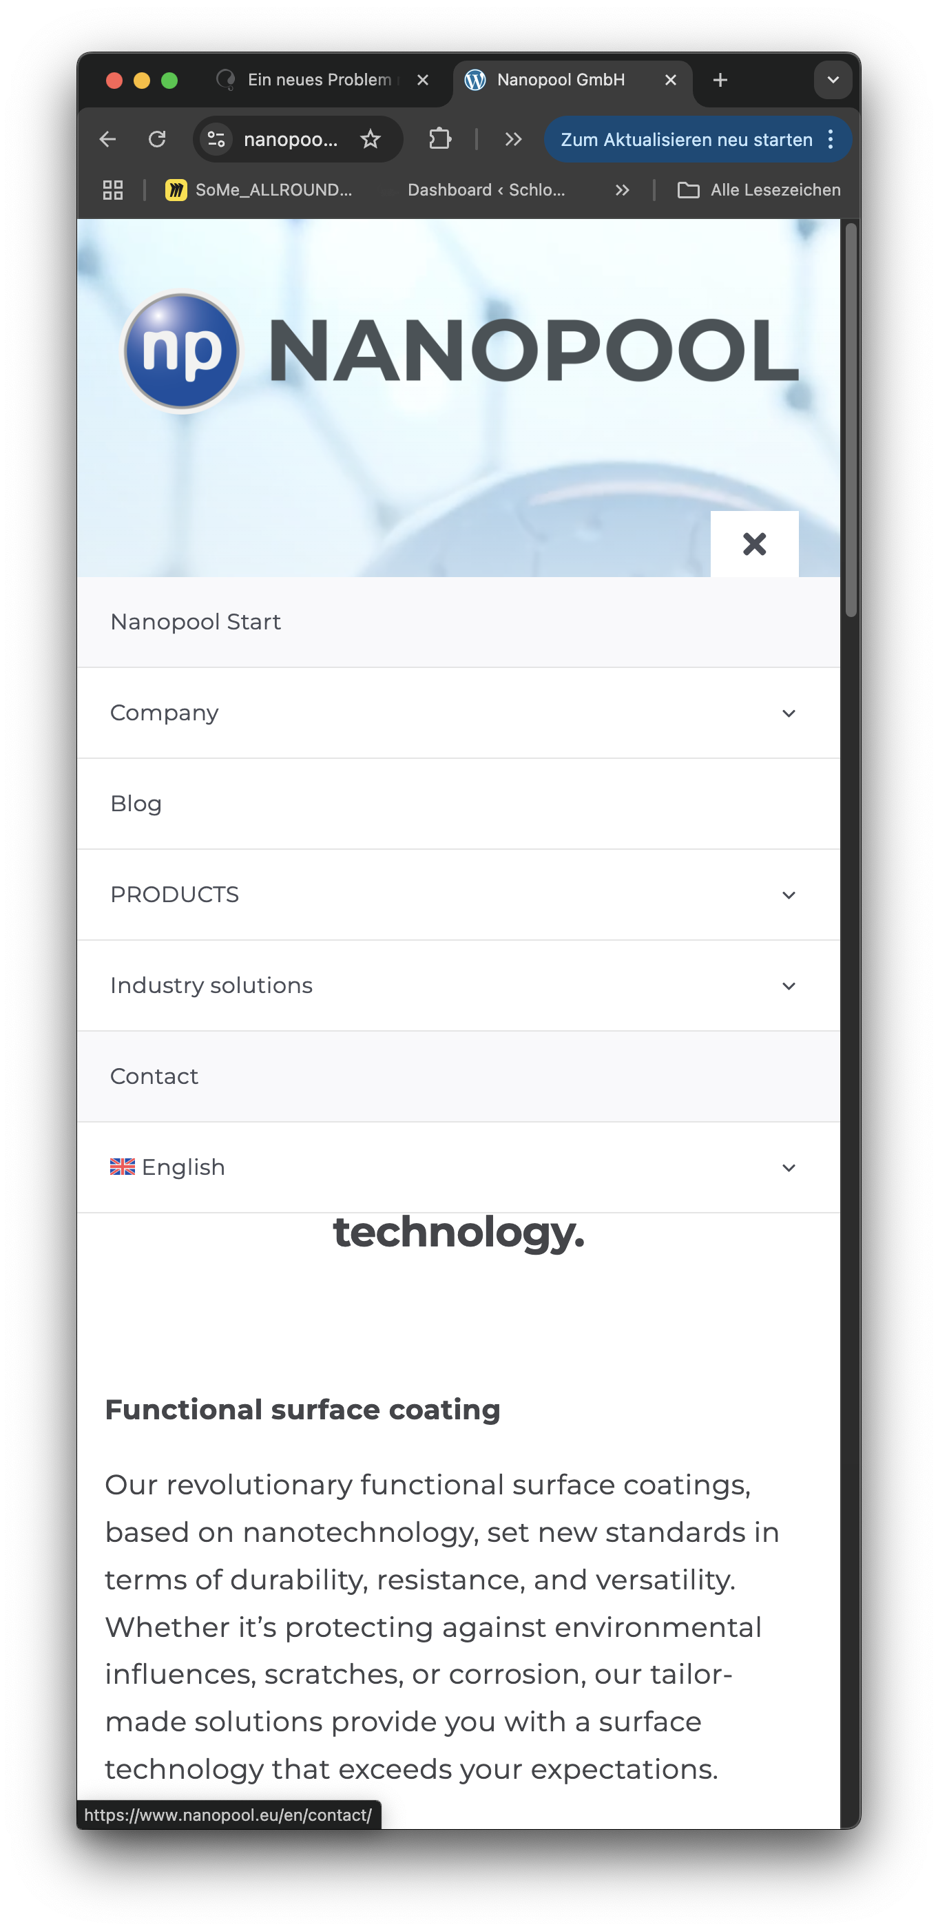
Task: Open the extensions puzzle icon
Action: pyautogui.click(x=440, y=139)
